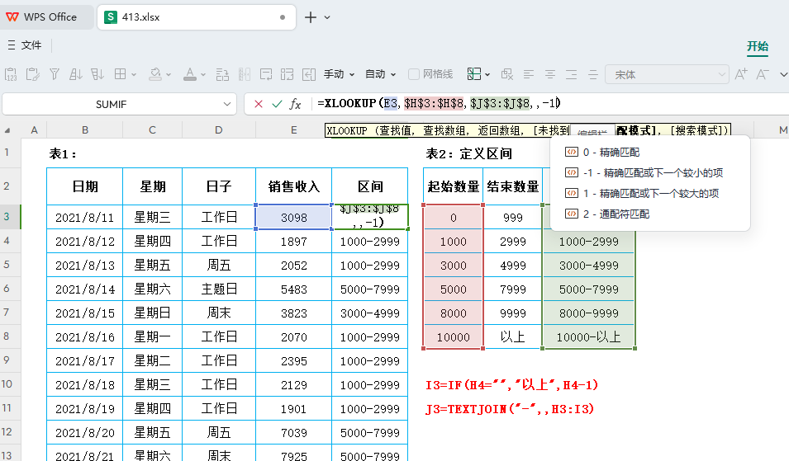Open the 宋体 font dropdown

point(667,74)
